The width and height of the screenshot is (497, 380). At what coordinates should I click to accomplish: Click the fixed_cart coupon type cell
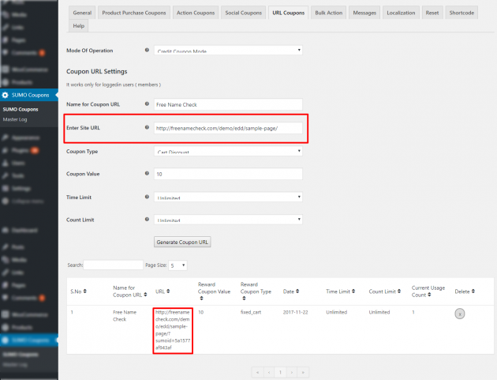click(251, 312)
